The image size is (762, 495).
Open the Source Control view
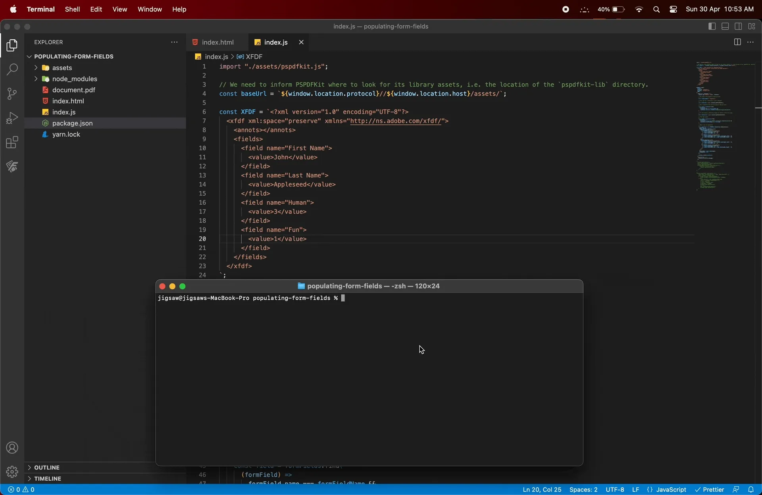coord(12,94)
